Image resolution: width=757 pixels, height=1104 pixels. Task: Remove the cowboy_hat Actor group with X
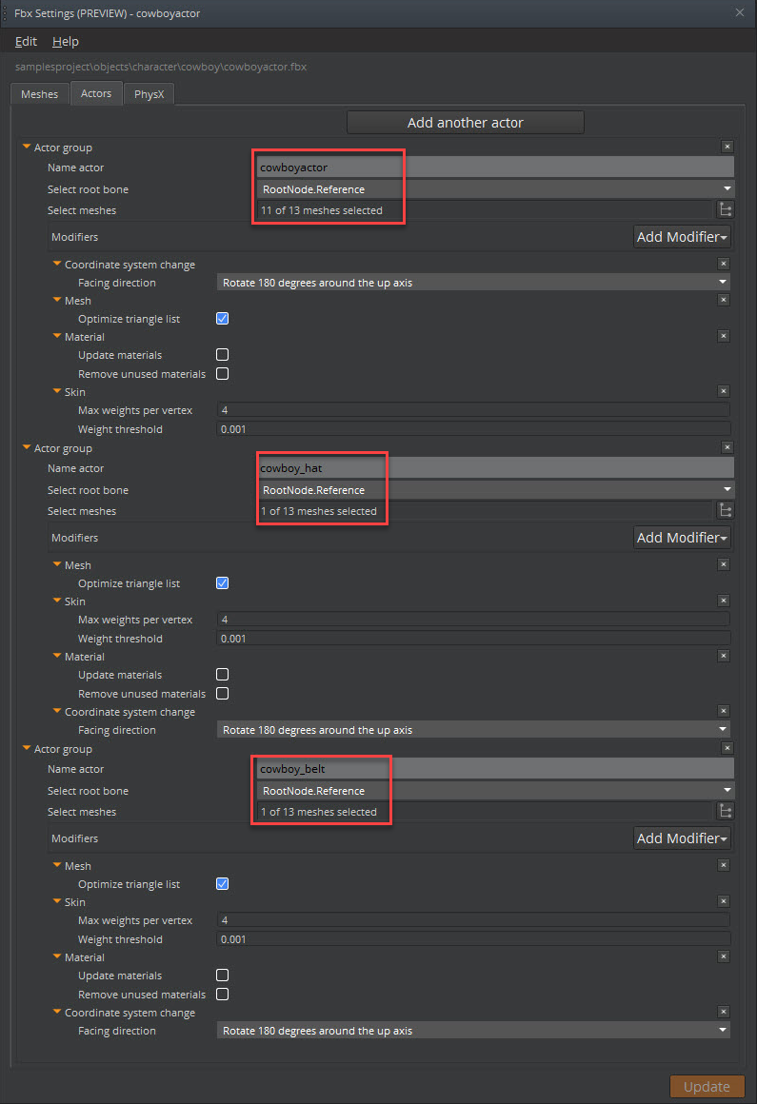pos(727,448)
